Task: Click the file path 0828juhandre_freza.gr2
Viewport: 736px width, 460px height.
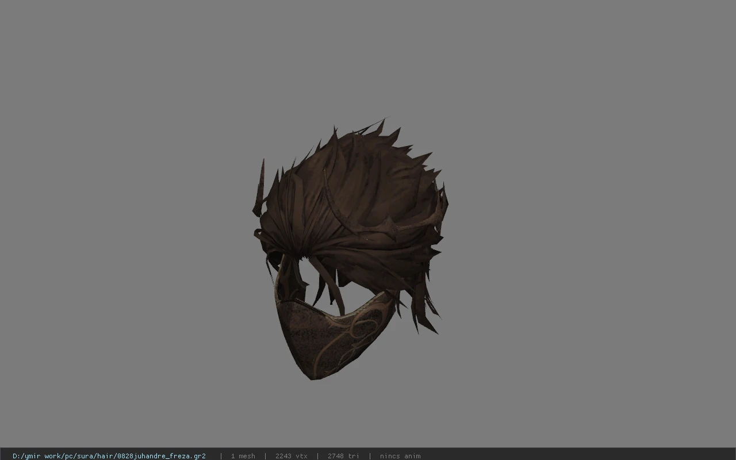Action: 109,456
